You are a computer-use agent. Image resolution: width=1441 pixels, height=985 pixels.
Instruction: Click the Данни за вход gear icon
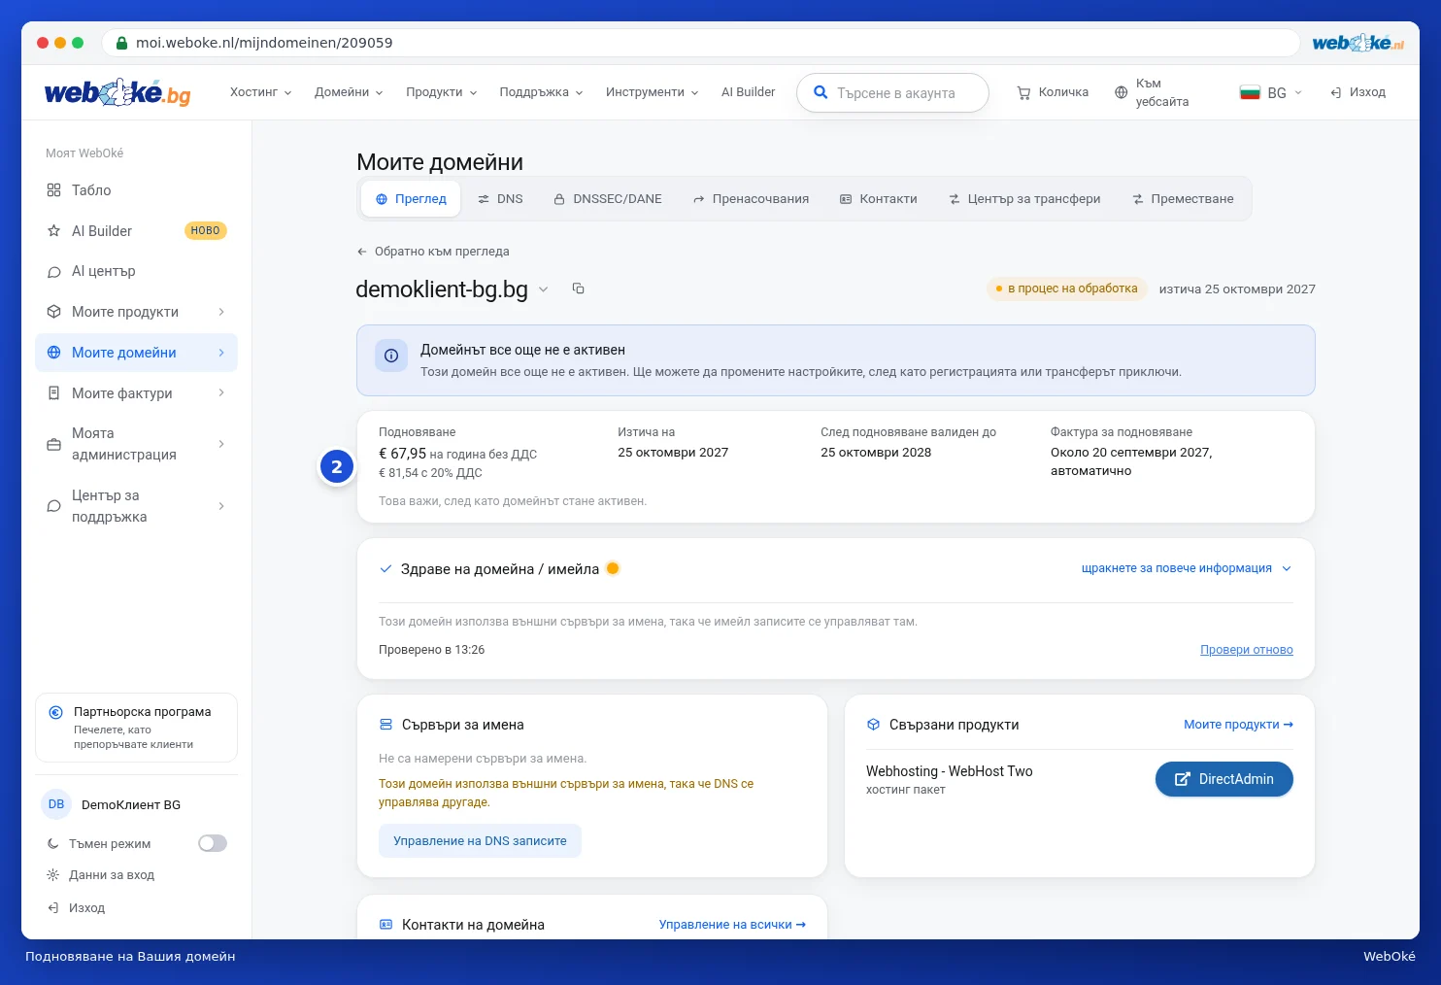click(x=53, y=875)
